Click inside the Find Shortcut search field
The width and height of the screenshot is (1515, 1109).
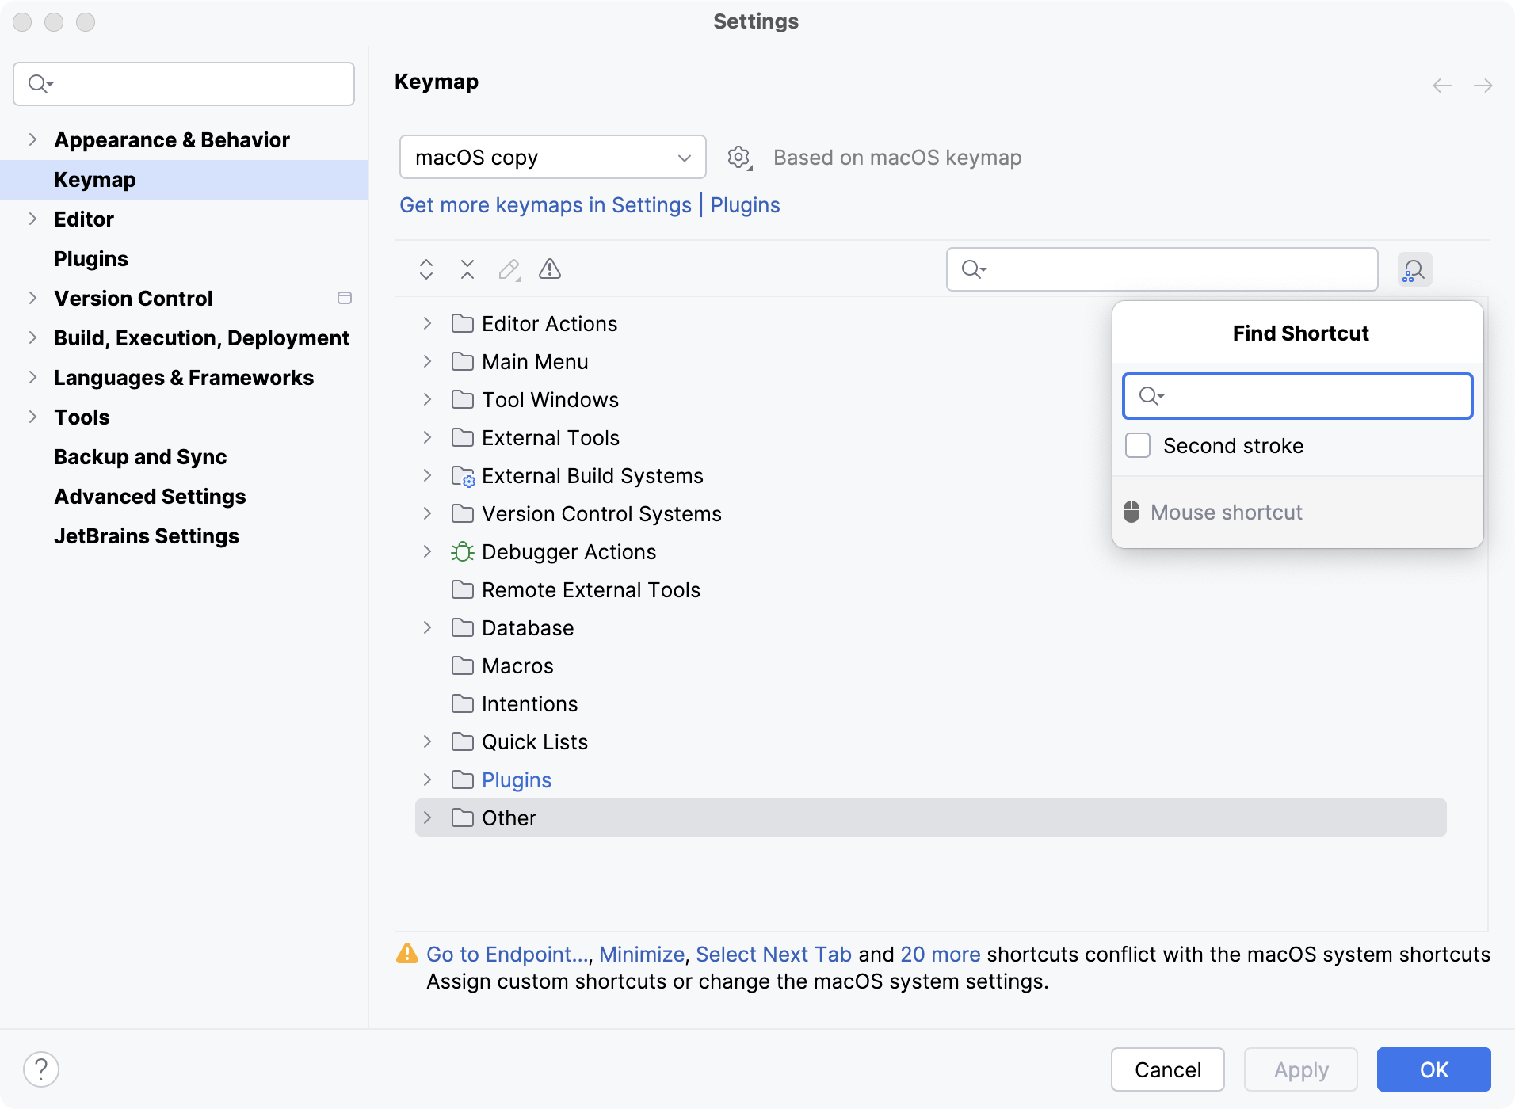1296,396
